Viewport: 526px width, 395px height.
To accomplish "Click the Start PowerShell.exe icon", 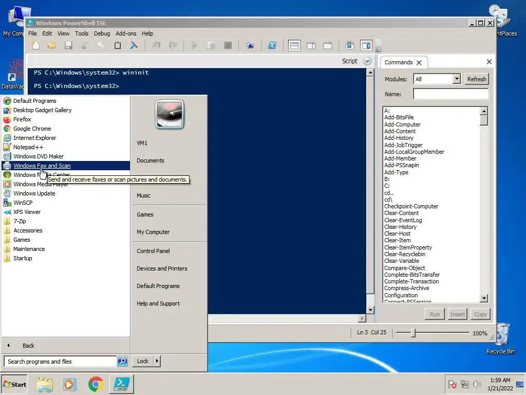I will (272, 45).
